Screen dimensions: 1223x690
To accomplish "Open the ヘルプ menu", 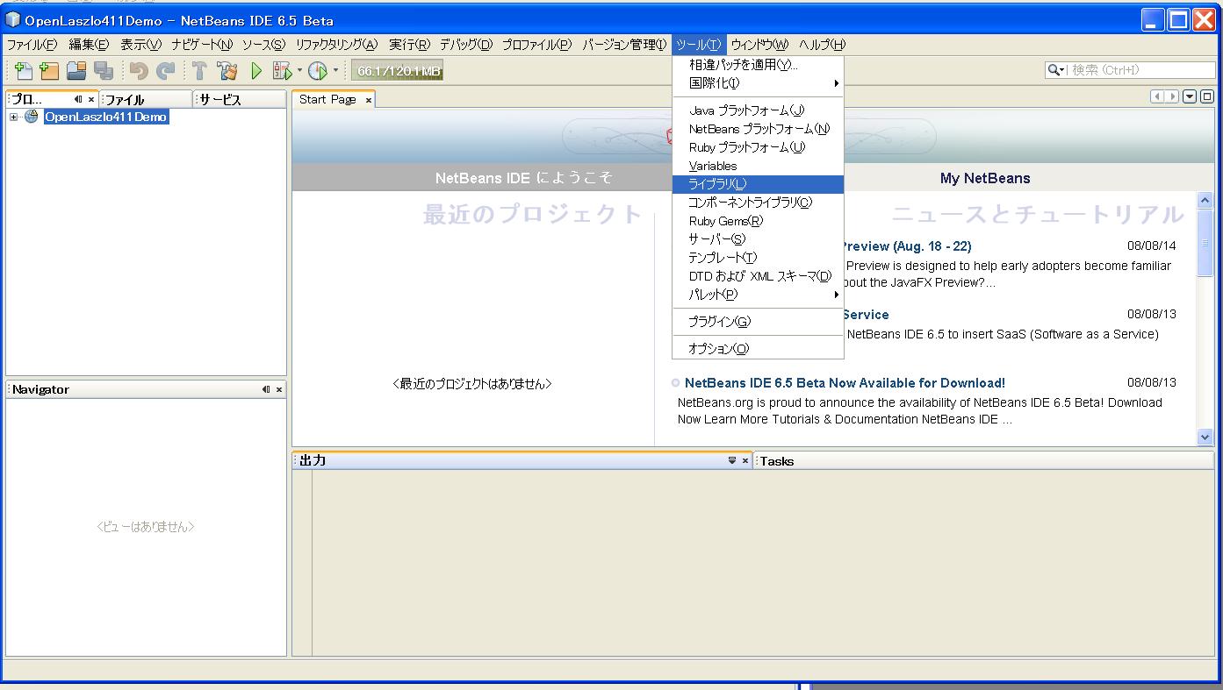I will coord(822,45).
